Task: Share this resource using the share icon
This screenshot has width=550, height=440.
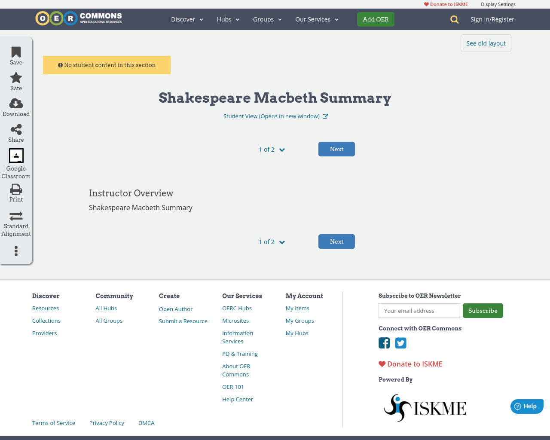Action: click(15, 129)
